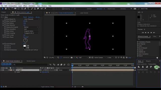Screen dimensions: 161x90
Task: Open the timeline Graph Editor
Action: [x=68, y=65]
